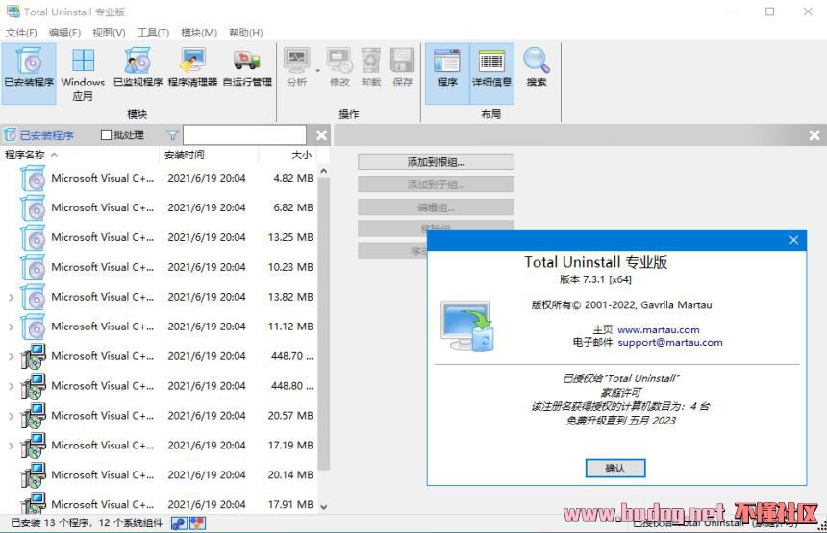This screenshot has height=533, width=827.
Task: Click the support@martau.com email link
Action: tap(670, 342)
